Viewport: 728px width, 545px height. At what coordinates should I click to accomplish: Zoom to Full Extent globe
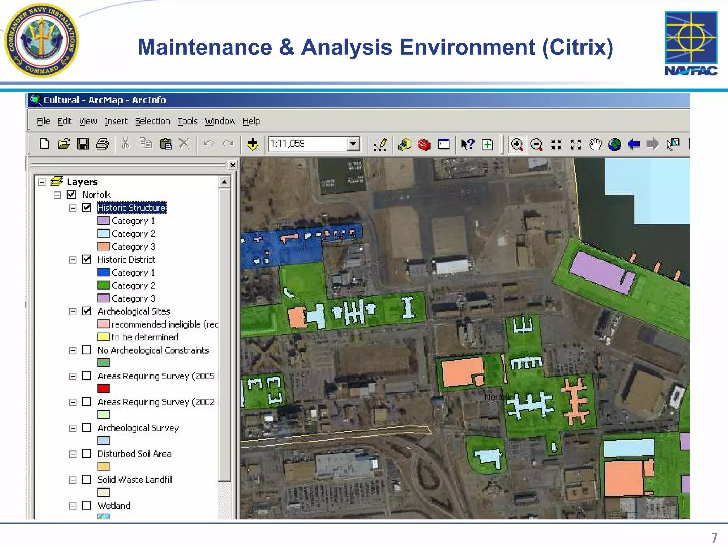[615, 144]
